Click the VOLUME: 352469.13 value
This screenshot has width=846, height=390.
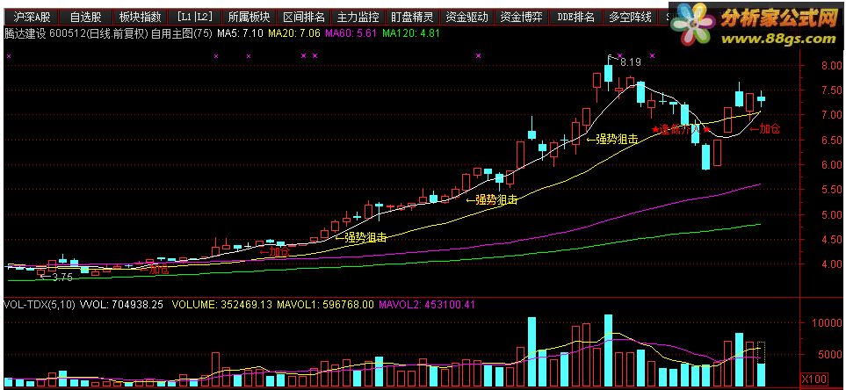[x=221, y=305]
